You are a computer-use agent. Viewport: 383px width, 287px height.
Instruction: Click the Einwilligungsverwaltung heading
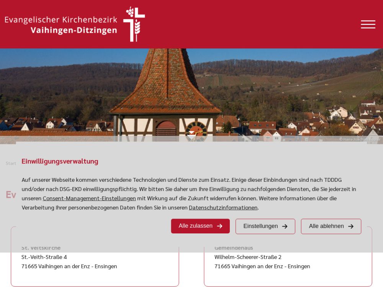(x=60, y=161)
